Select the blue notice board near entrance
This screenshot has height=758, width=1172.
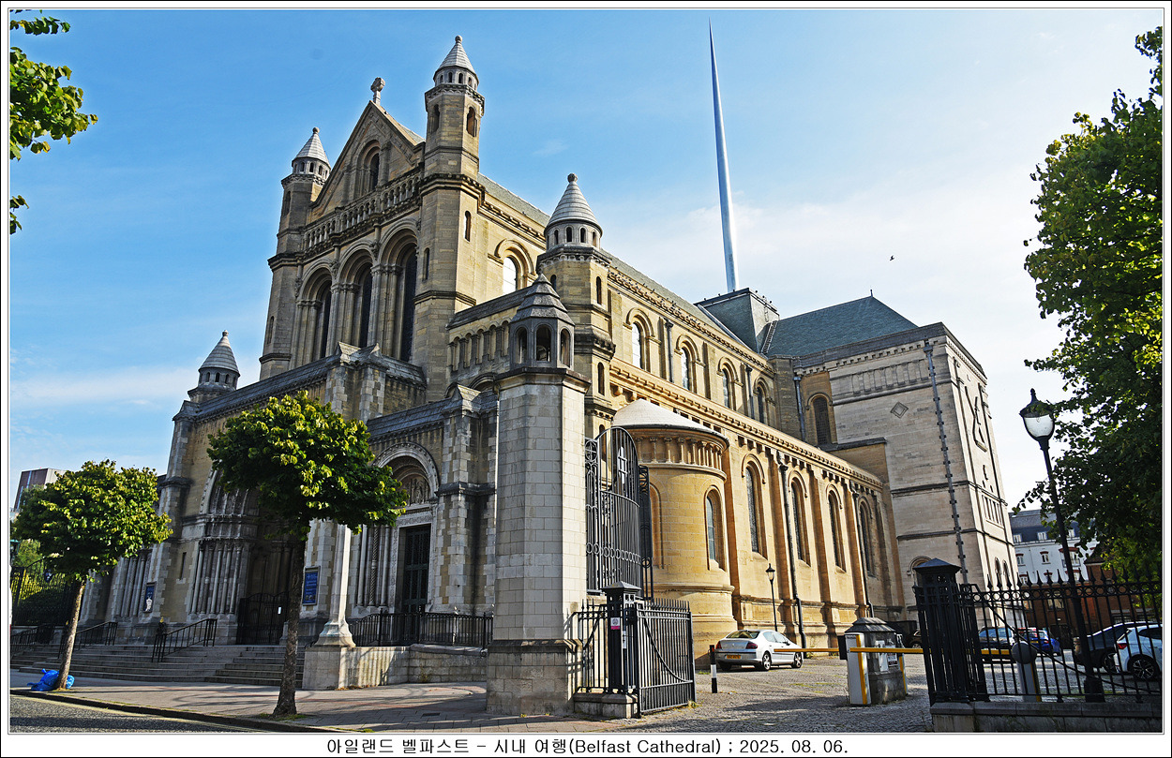click(x=309, y=586)
